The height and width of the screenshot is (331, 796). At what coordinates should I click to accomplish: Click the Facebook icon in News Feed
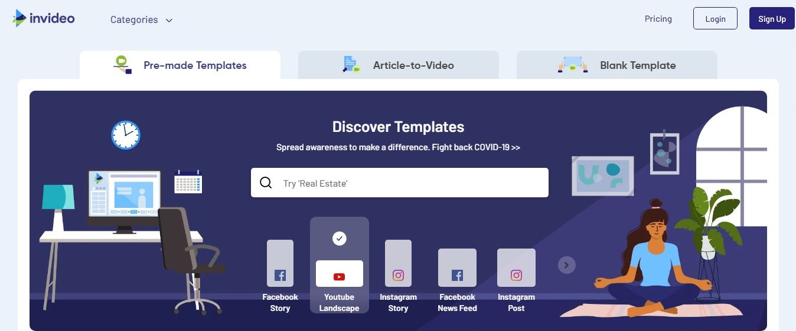point(457,275)
